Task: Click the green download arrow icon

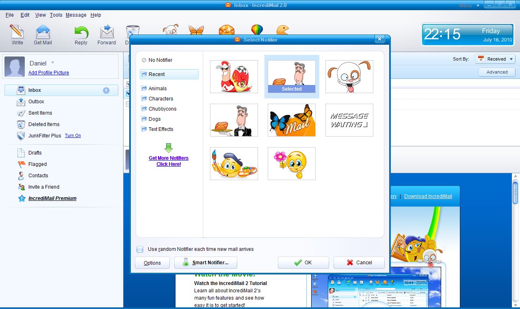Action: [169, 148]
